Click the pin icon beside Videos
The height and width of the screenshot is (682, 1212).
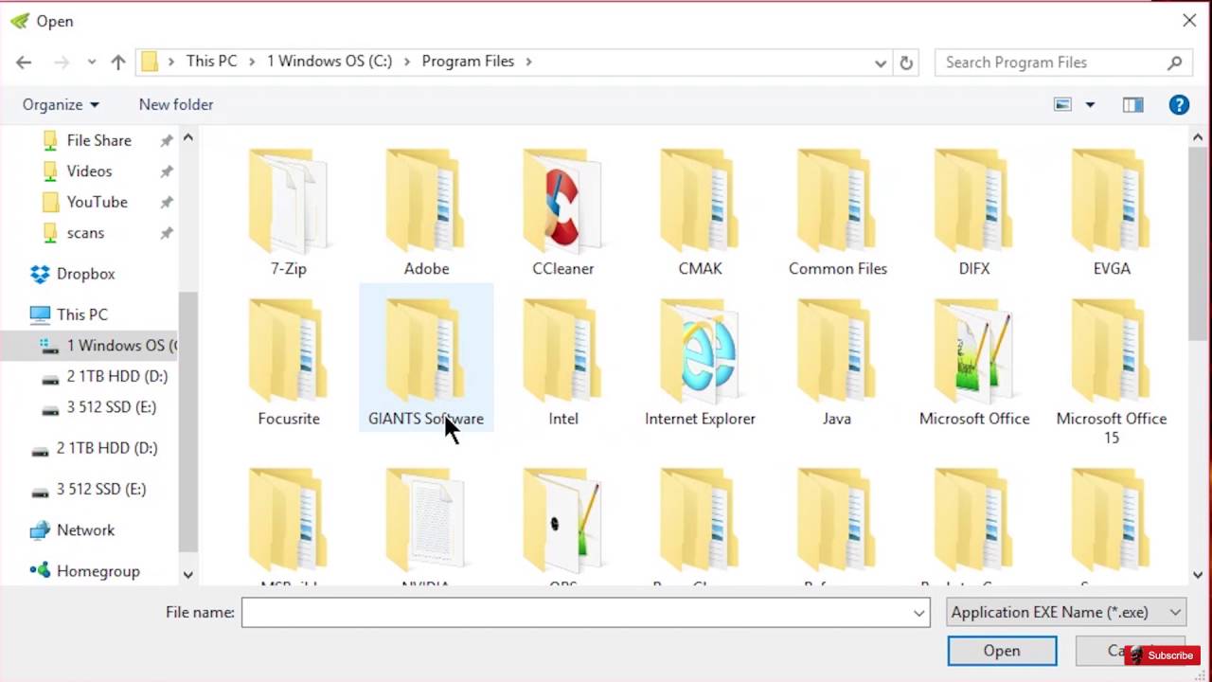pyautogui.click(x=167, y=172)
